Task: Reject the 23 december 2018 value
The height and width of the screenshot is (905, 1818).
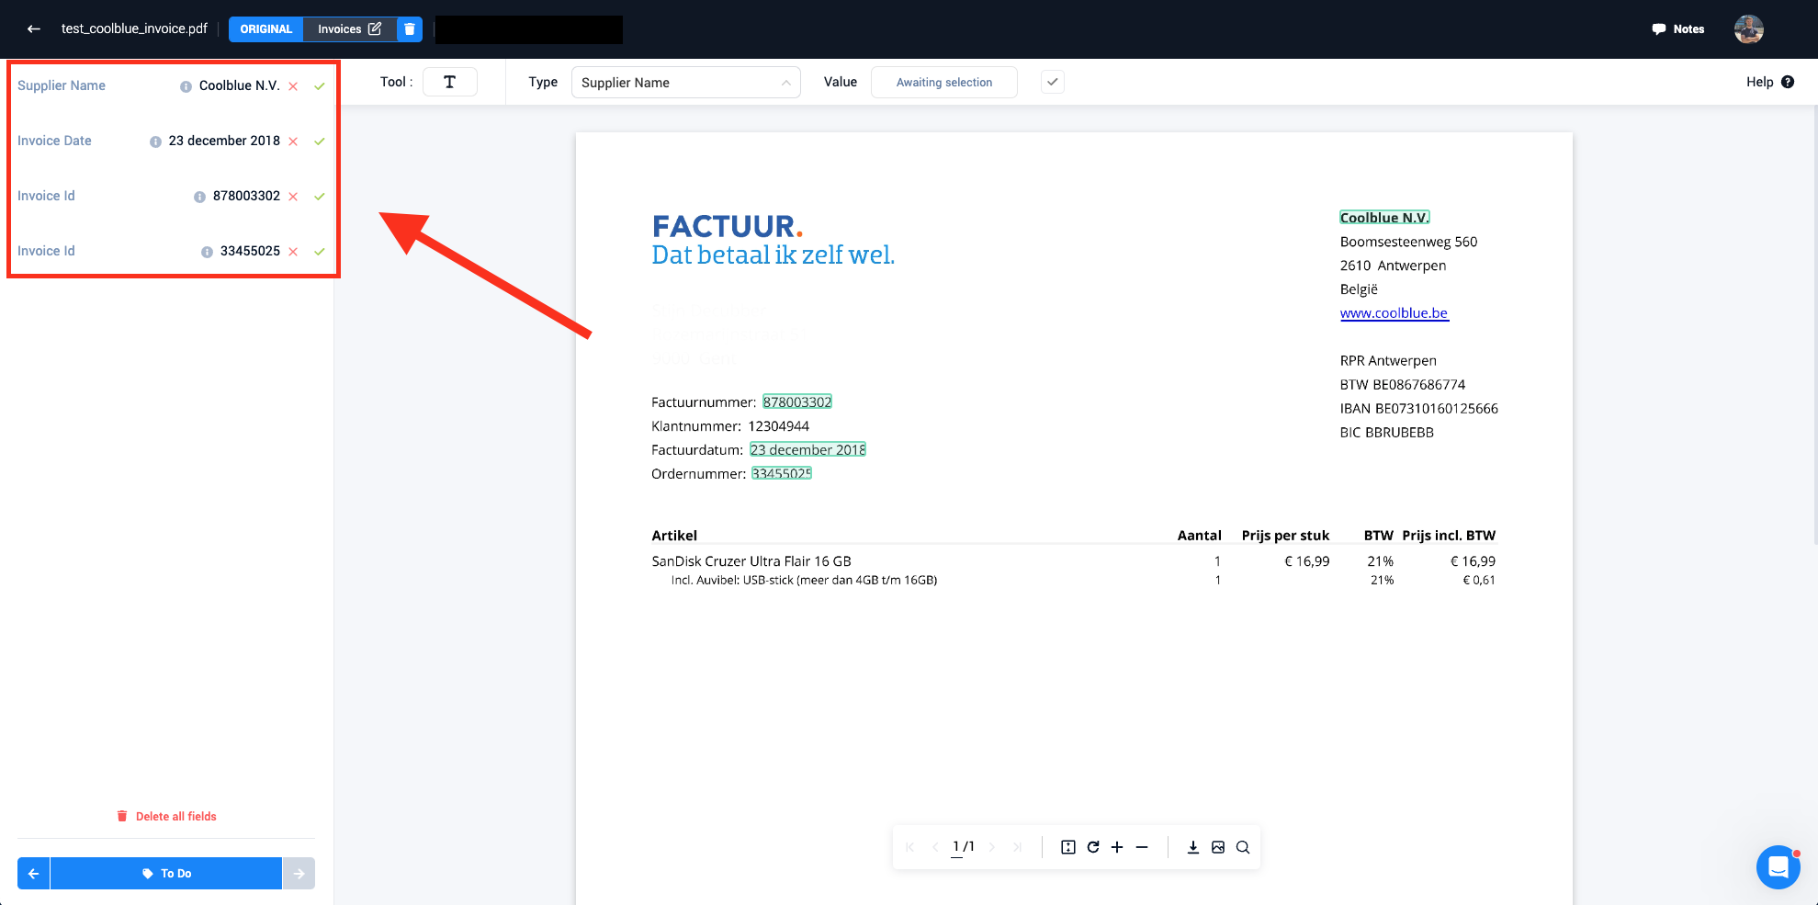Action: point(293,141)
